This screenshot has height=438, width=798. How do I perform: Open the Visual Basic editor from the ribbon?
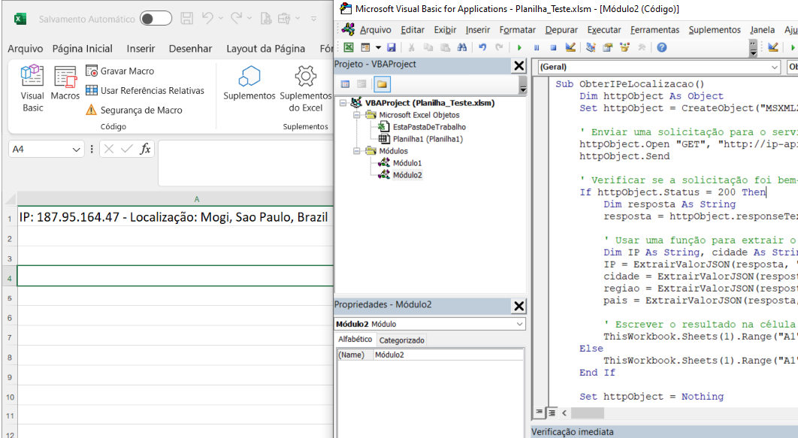(32, 89)
